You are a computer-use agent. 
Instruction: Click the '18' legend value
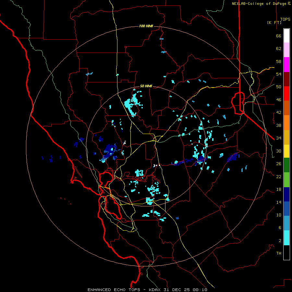[279, 189]
